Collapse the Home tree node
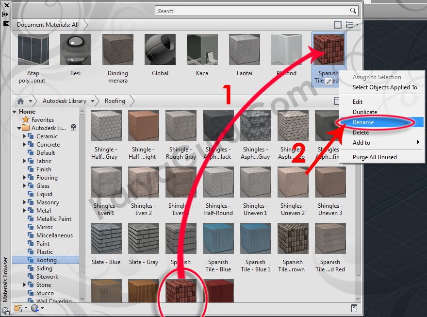This screenshot has height=317, width=427. (15, 112)
